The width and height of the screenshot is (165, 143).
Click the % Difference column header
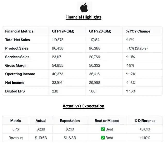click(x=145, y=121)
